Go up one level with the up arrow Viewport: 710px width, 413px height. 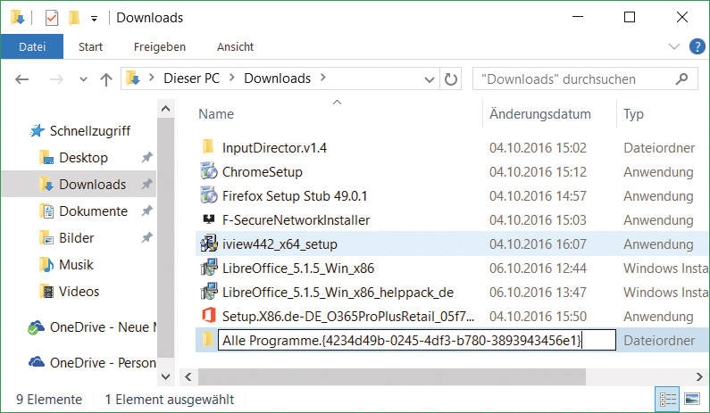click(106, 79)
